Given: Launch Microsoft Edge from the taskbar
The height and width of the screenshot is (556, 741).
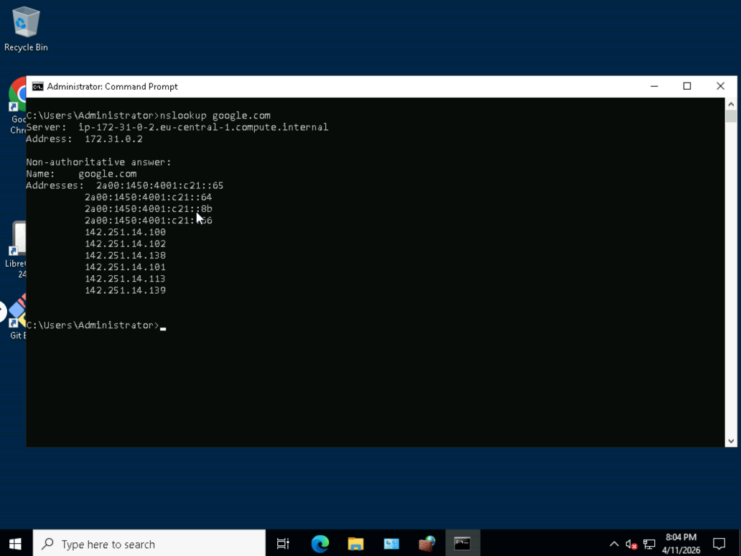Looking at the screenshot, I should pos(320,544).
